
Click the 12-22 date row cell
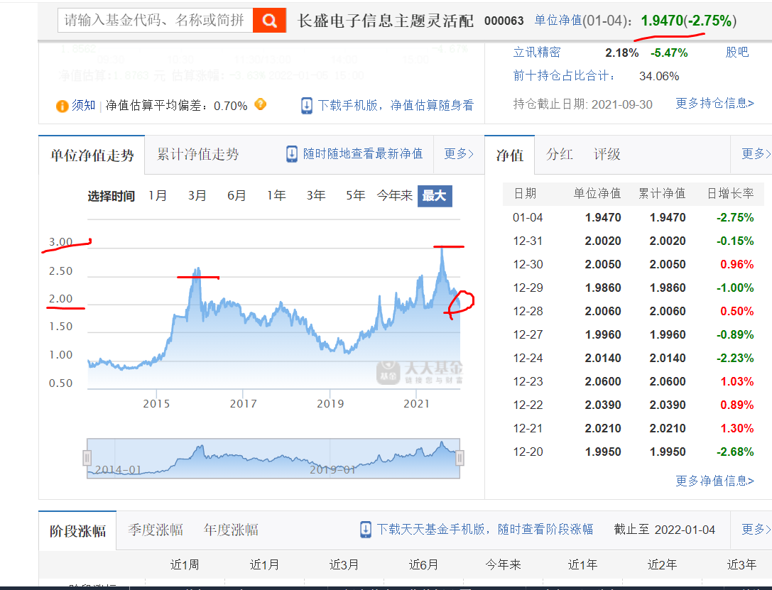tap(528, 405)
